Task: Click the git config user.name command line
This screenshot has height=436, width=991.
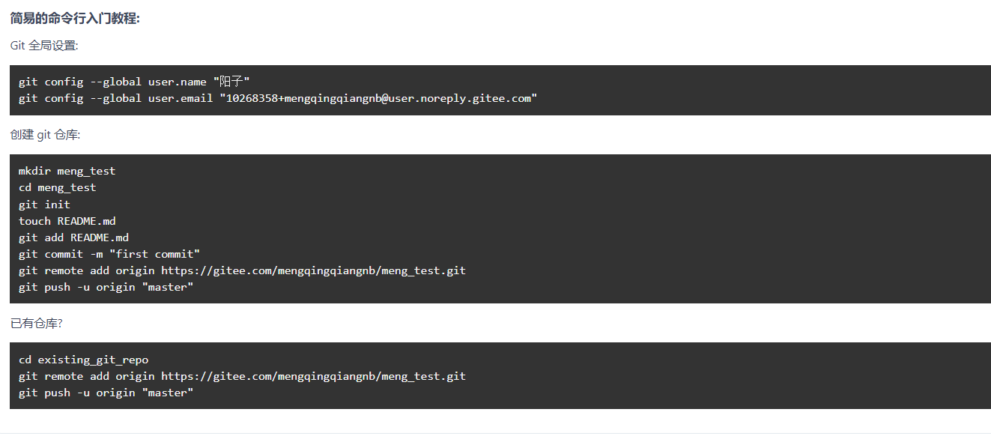Action: click(x=134, y=82)
